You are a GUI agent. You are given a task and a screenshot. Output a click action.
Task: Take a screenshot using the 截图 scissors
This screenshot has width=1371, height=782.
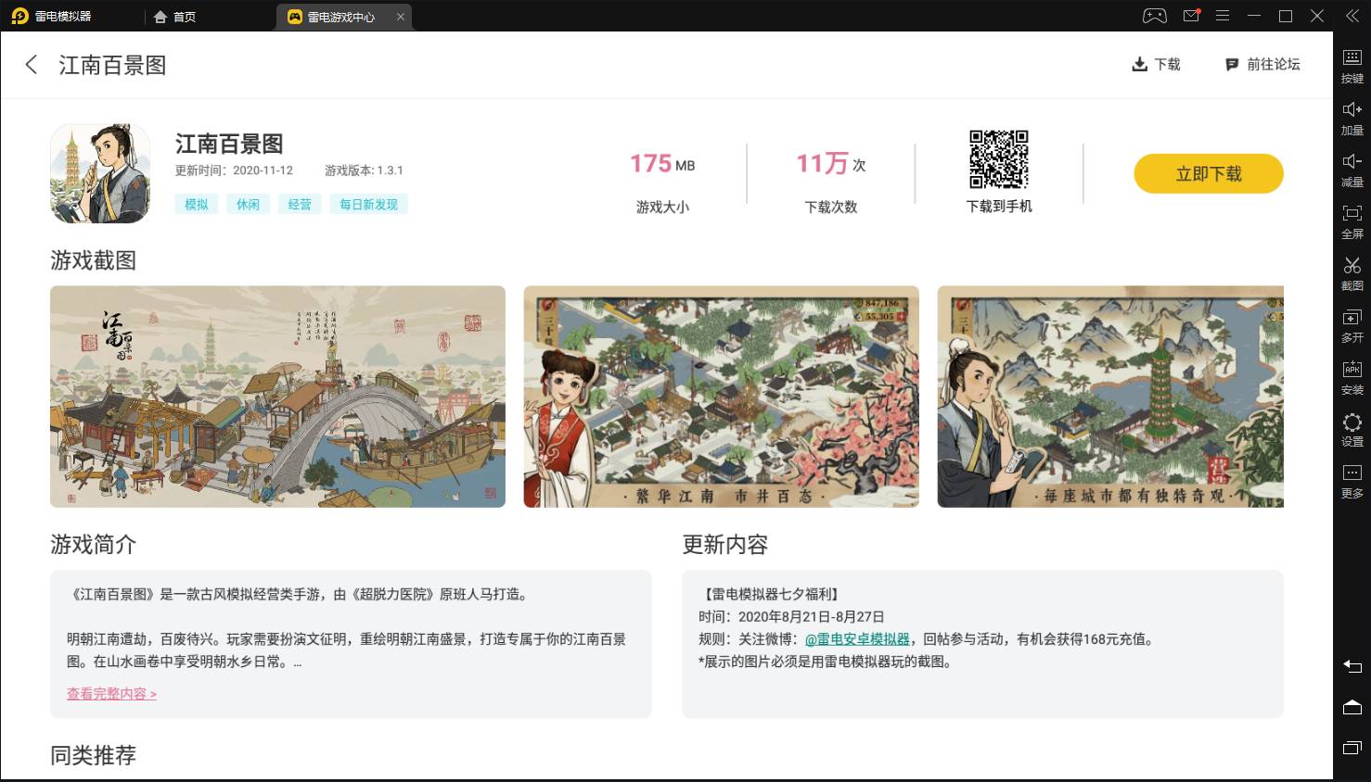pyautogui.click(x=1352, y=272)
